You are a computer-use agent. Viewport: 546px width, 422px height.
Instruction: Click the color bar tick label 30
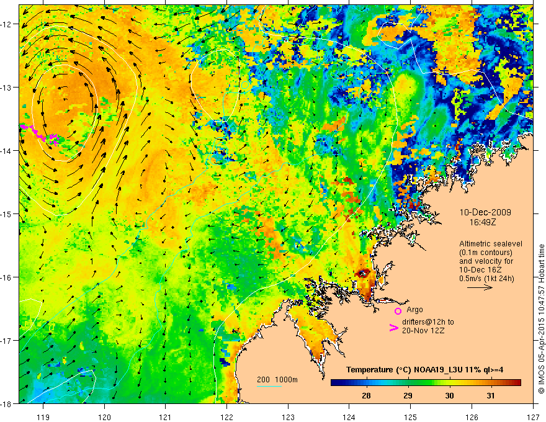(x=449, y=395)
